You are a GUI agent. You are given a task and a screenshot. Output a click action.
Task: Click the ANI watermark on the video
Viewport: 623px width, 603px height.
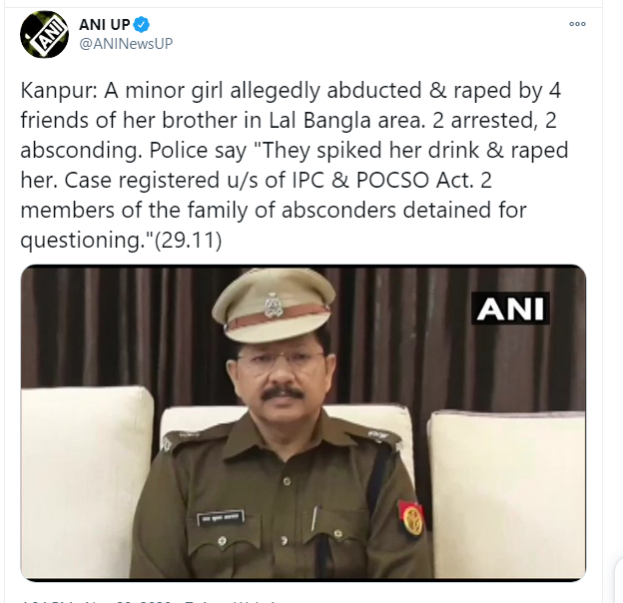(510, 308)
